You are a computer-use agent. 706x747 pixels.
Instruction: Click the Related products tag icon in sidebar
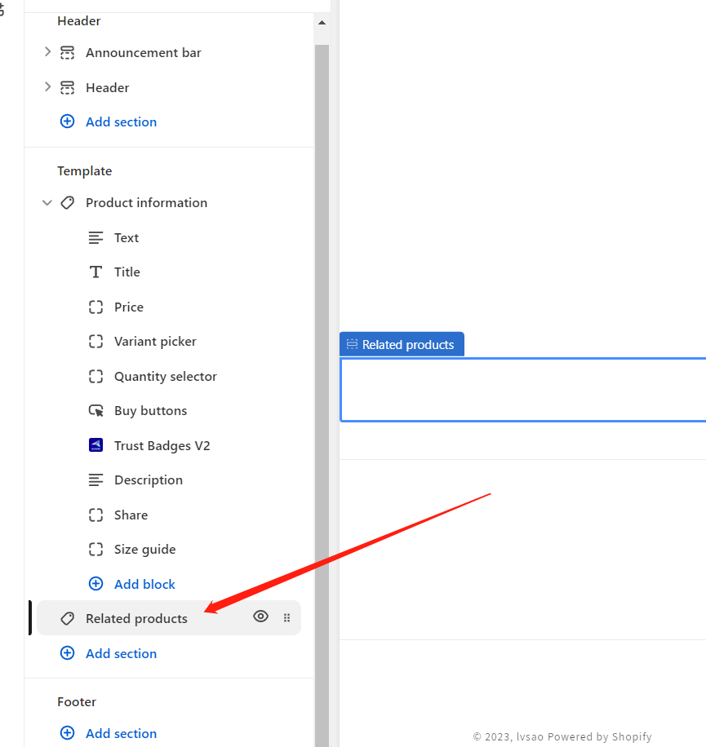click(67, 618)
